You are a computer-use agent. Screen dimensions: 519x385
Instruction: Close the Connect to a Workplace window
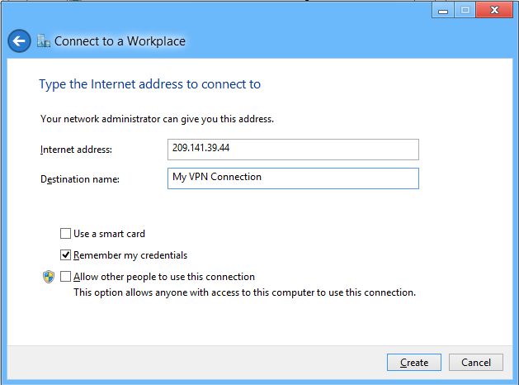tap(494, 11)
